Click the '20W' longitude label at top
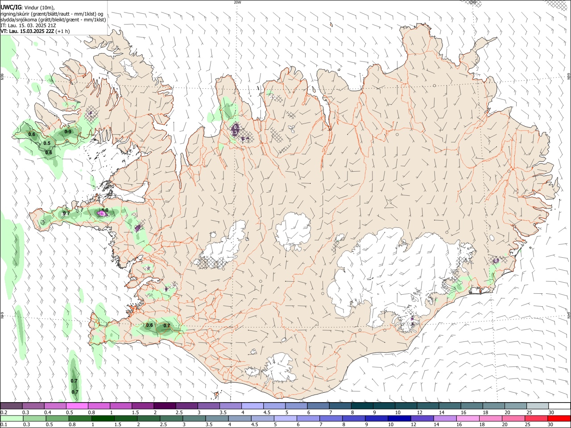Screen dimensions: 571x428 [x=237, y=2]
